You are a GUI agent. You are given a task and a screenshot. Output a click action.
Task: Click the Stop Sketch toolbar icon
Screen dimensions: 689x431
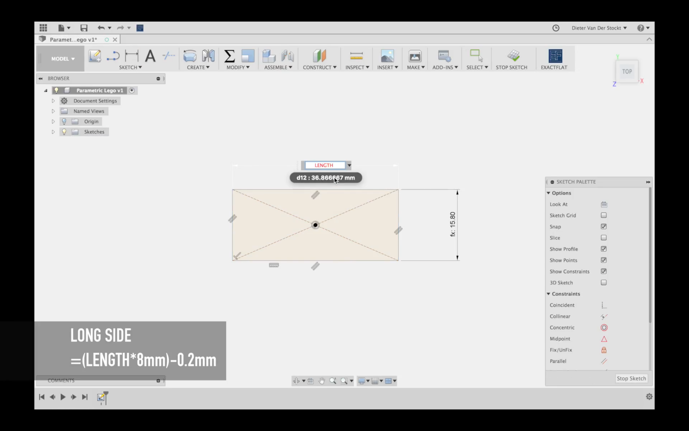514,56
